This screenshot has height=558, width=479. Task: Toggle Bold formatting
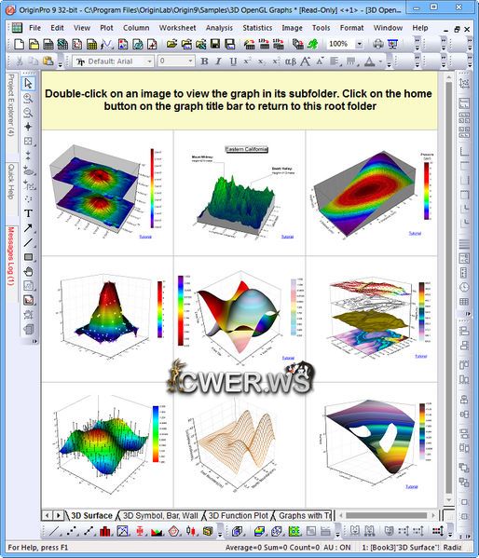204,61
